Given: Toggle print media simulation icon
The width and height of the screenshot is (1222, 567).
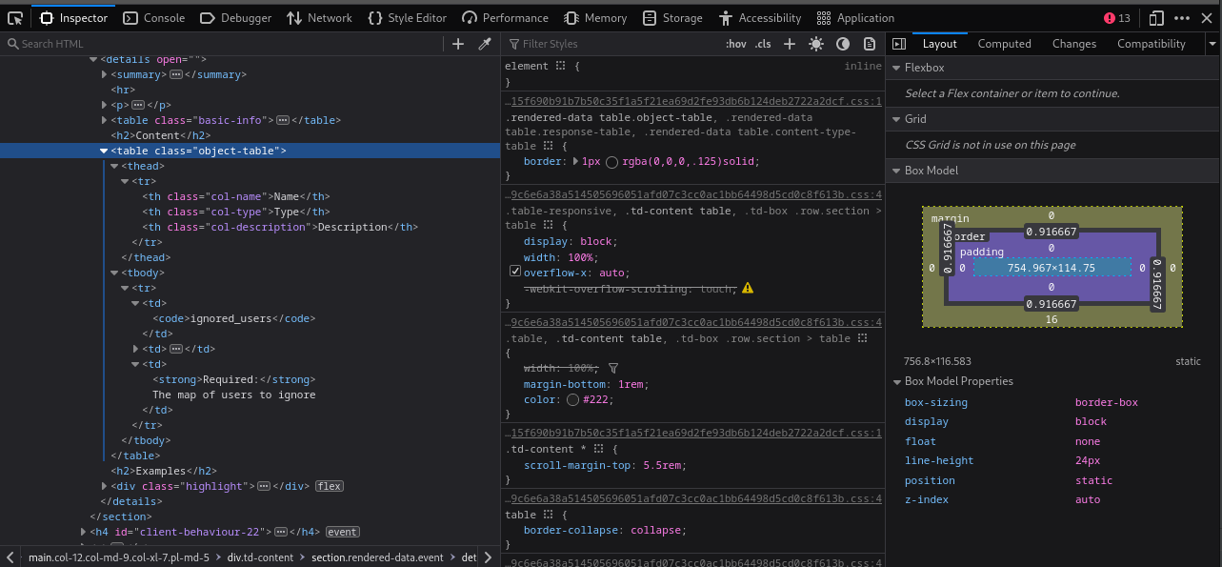Looking at the screenshot, I should click(869, 43).
